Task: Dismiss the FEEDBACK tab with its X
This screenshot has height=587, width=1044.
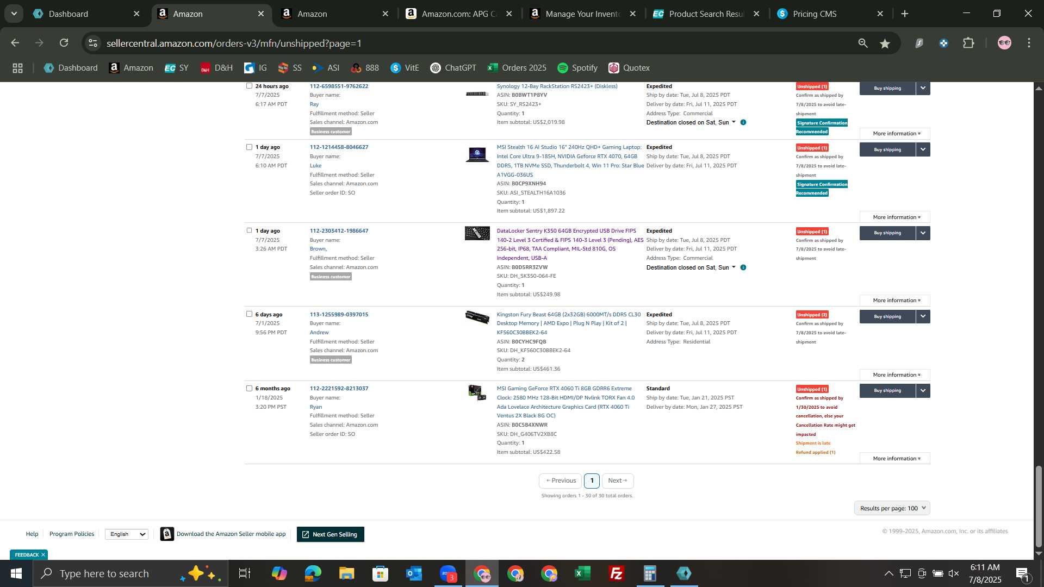Action: click(x=43, y=555)
